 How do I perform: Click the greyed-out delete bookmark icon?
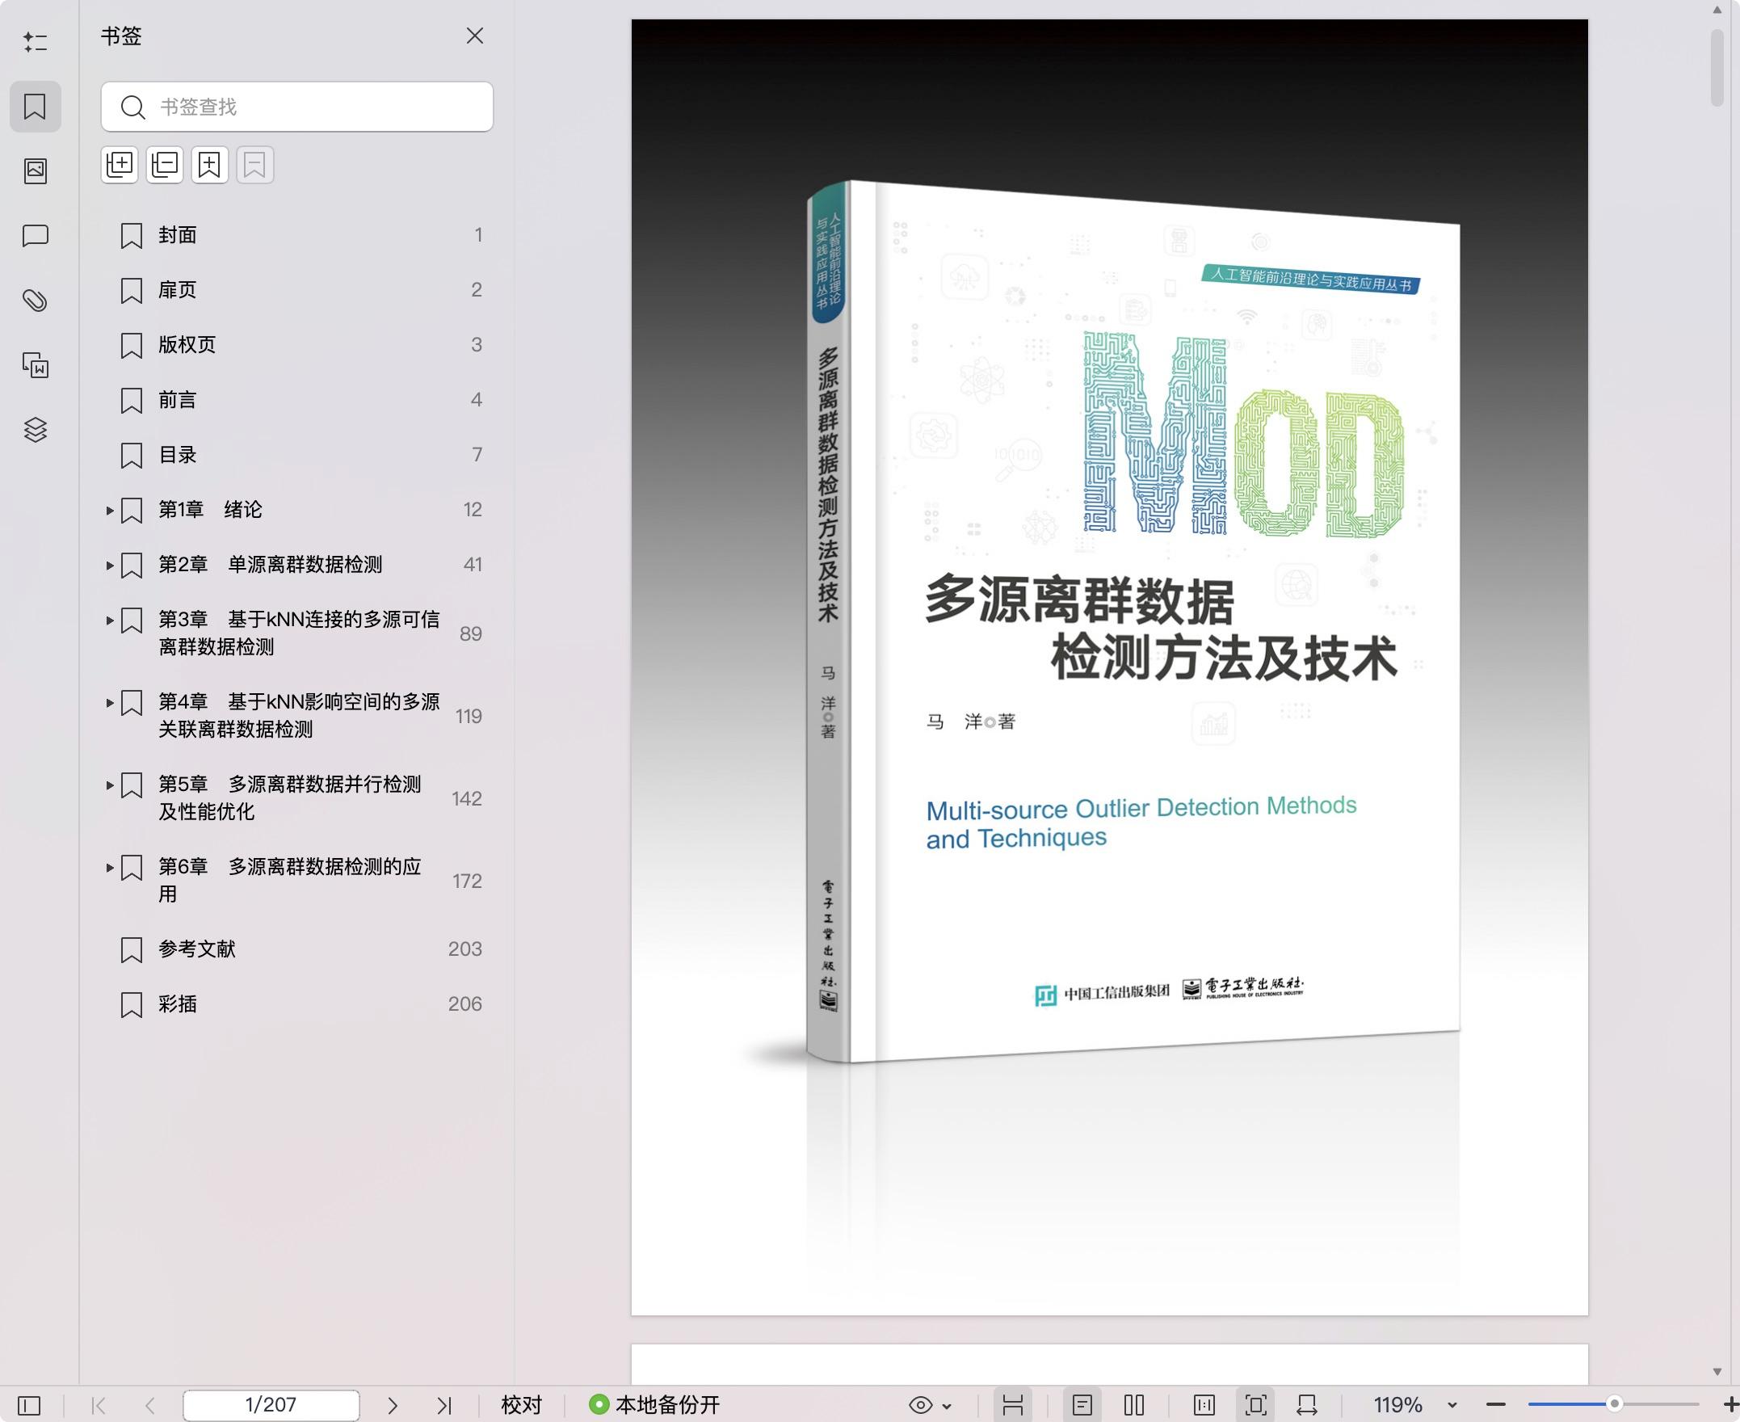(254, 166)
